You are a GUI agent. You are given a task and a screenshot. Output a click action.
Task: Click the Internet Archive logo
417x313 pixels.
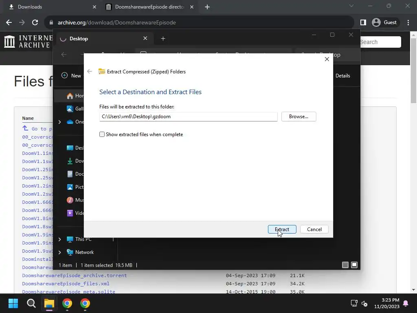coord(28,42)
